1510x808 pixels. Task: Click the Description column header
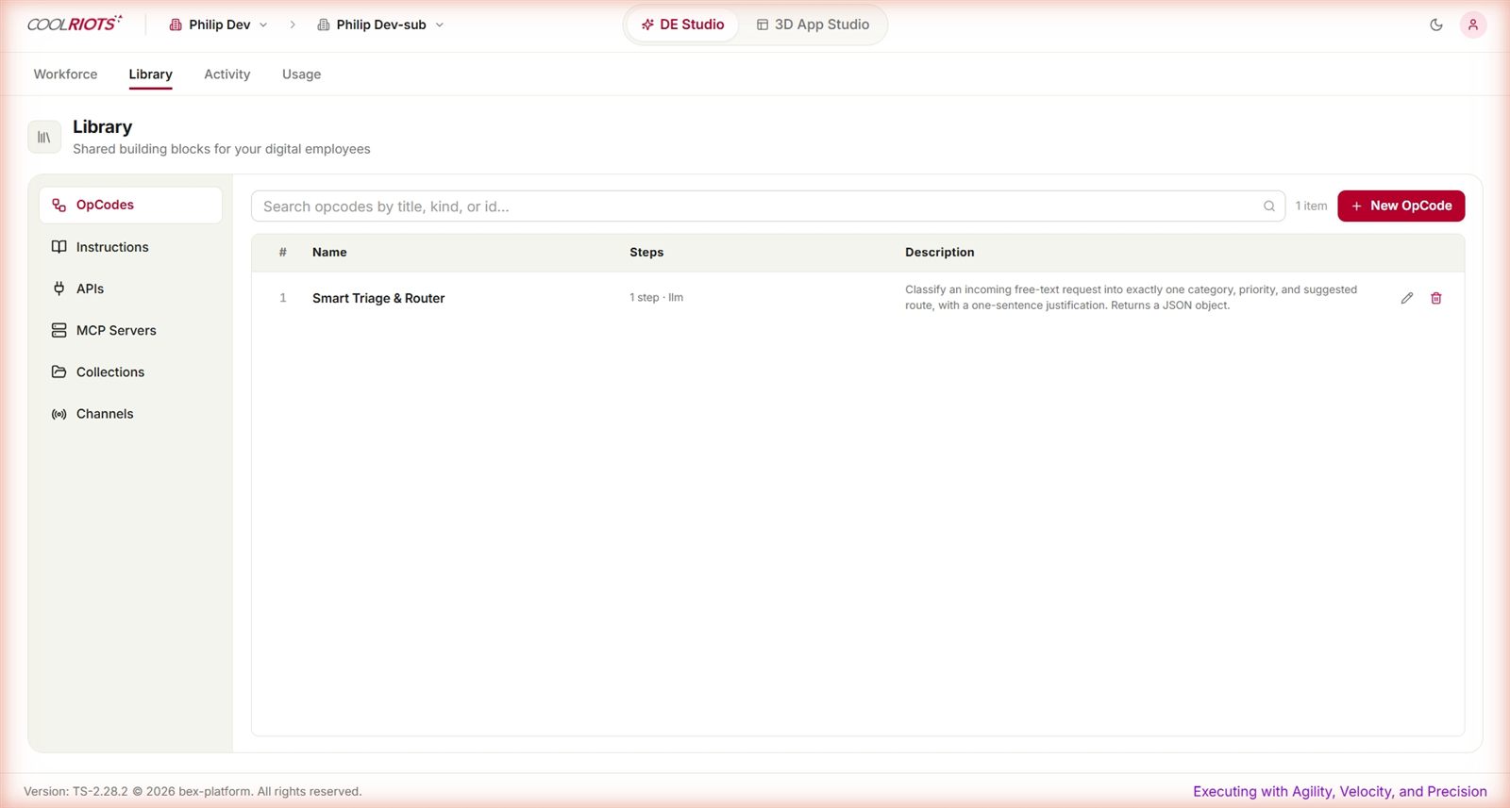point(939,253)
